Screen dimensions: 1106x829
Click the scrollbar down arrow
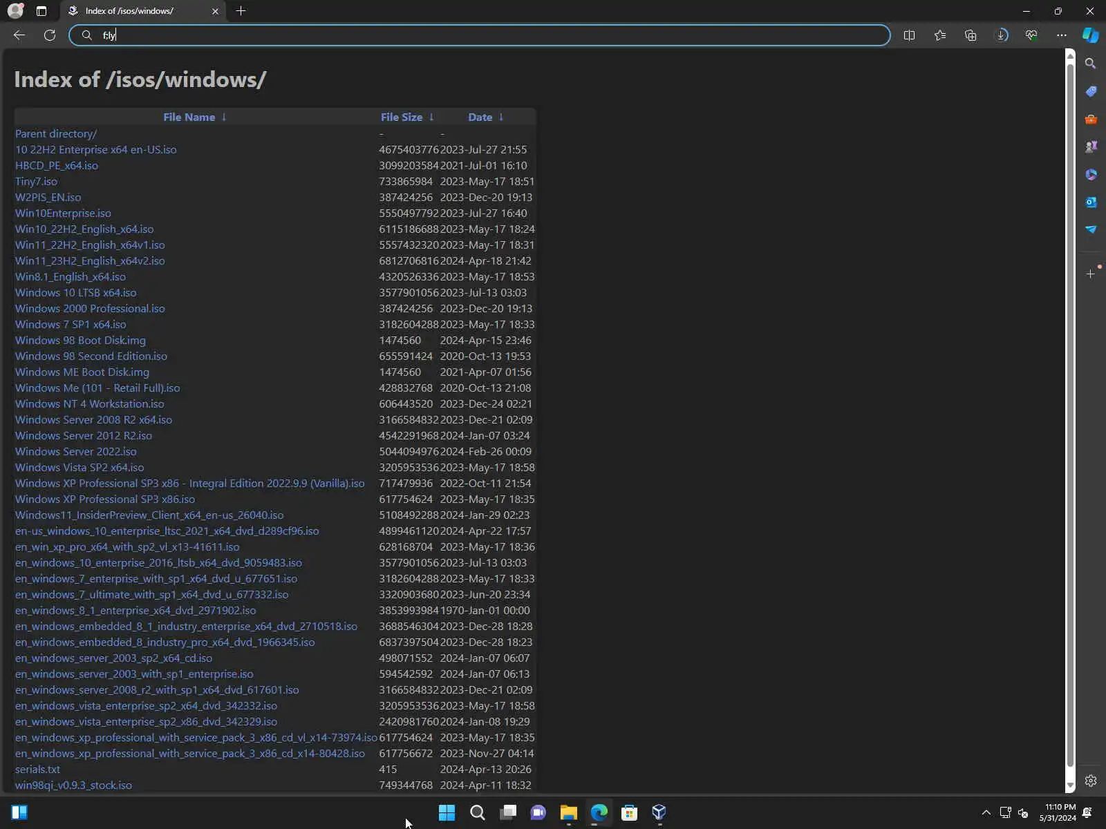(1070, 786)
